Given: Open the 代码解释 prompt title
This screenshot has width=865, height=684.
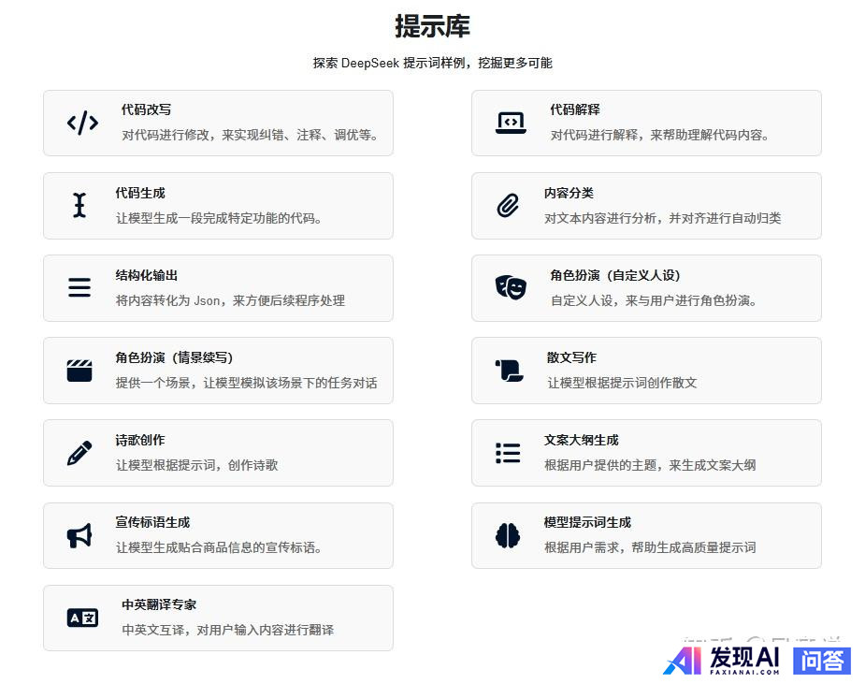Looking at the screenshot, I should [x=575, y=109].
